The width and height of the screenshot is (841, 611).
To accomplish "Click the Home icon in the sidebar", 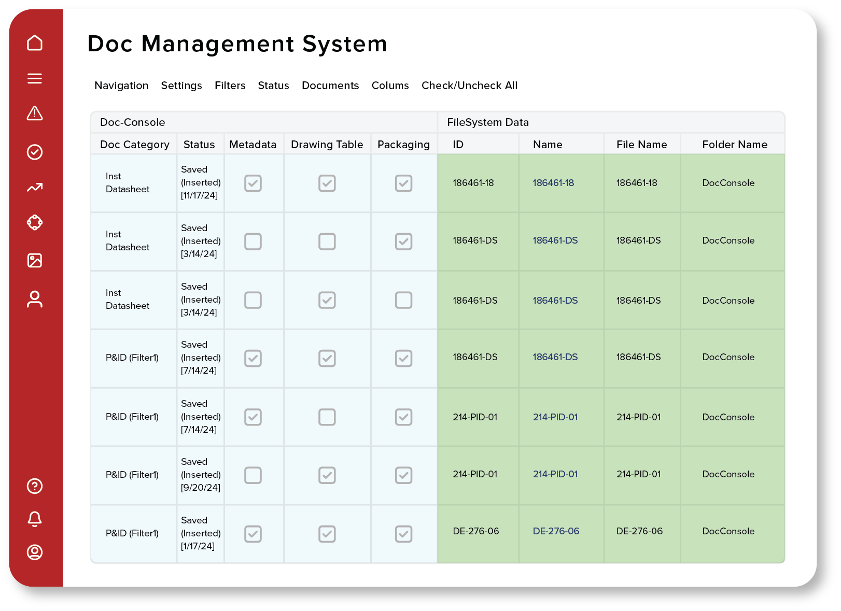I will 35,44.
